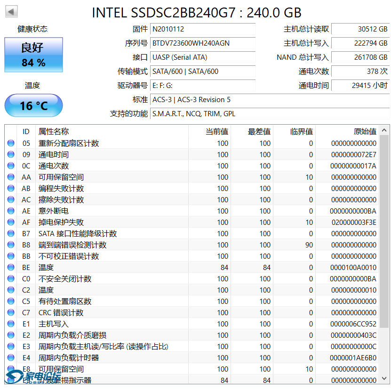
Task: Select the 可用保留空间 name in row AA
Action: (61, 177)
